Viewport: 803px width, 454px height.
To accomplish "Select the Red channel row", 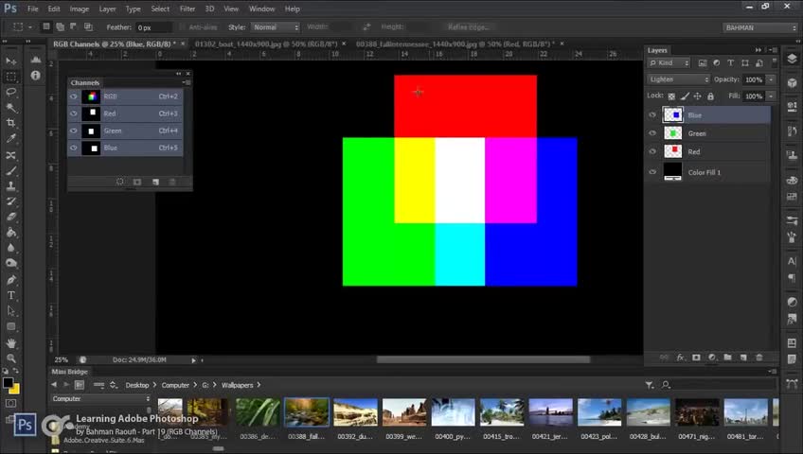I will pyautogui.click(x=125, y=113).
